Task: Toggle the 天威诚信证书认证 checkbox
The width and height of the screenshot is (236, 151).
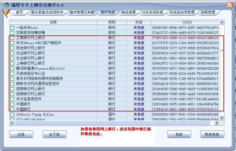Action: (12, 74)
